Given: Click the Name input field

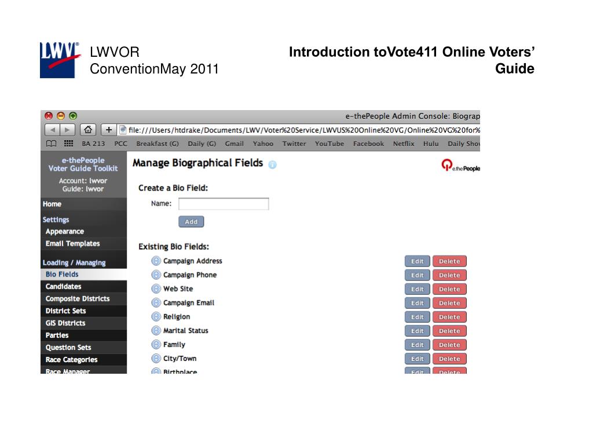Looking at the screenshot, I should (224, 203).
